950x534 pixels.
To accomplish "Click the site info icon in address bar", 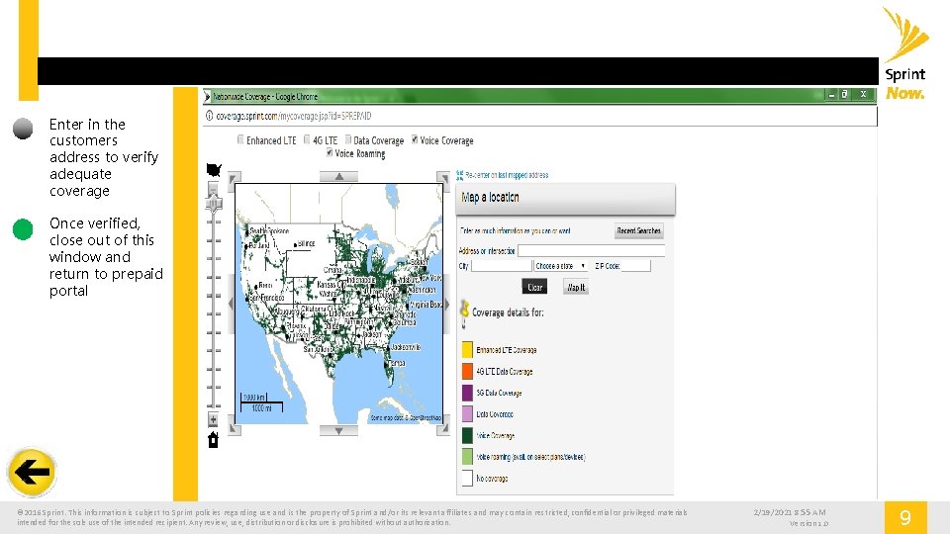I will click(x=209, y=116).
